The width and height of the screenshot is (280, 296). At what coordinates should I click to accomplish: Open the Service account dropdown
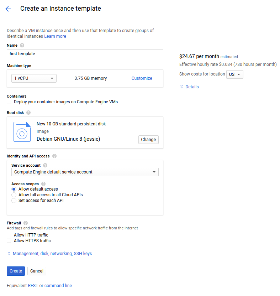85,172
